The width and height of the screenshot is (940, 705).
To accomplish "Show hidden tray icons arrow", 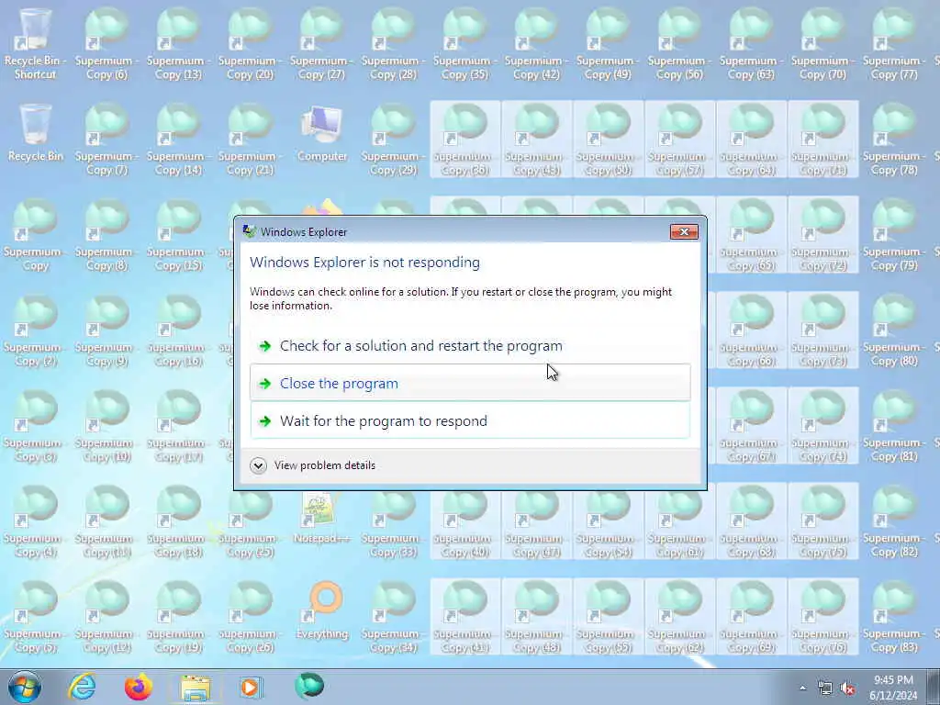I will pyautogui.click(x=802, y=688).
